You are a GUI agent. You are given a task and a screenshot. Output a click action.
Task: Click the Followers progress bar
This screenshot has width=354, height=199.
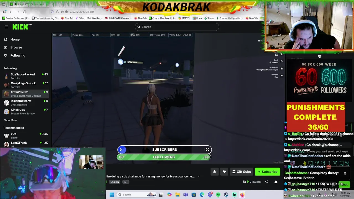click(164, 157)
